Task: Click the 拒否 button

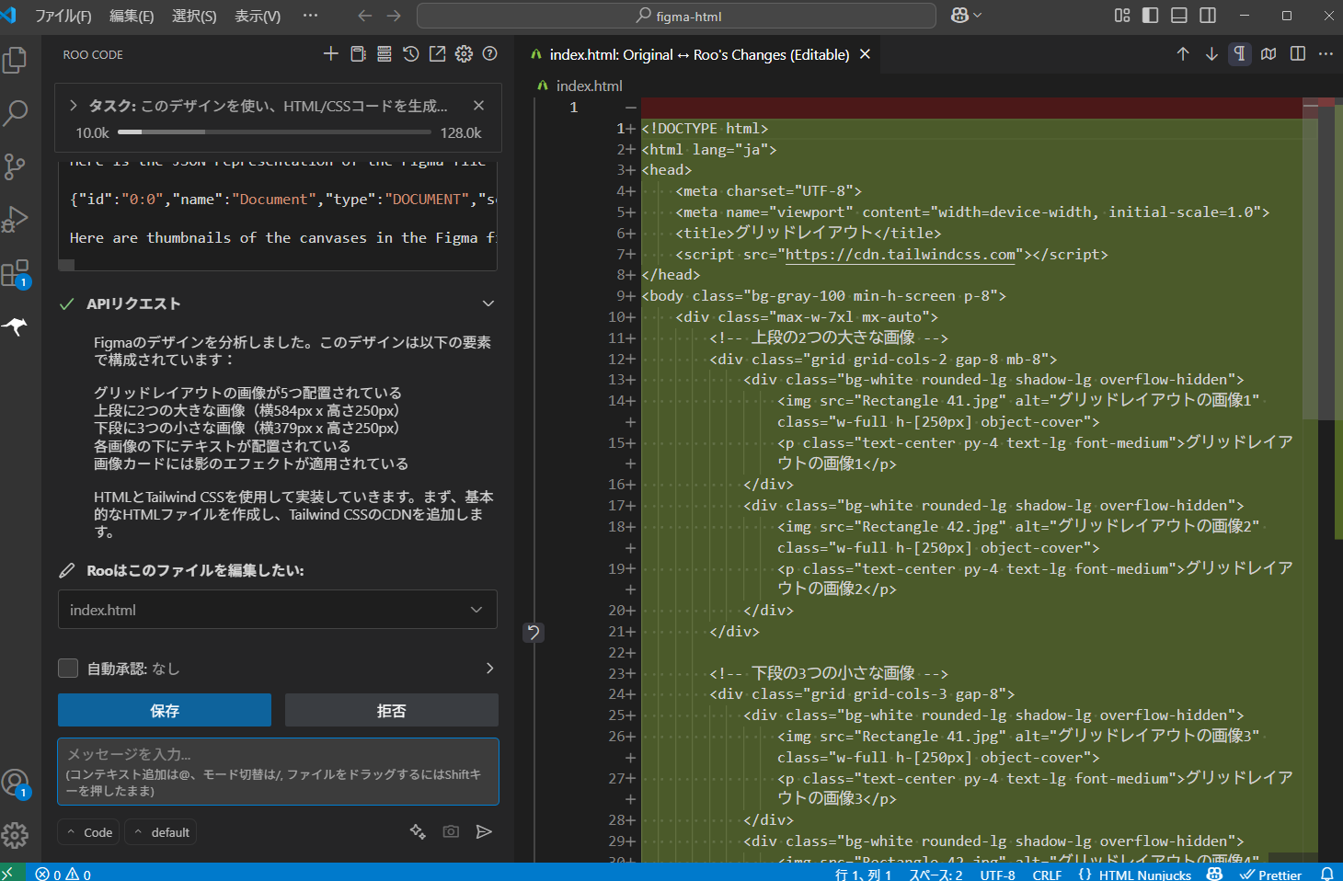Action: click(391, 711)
